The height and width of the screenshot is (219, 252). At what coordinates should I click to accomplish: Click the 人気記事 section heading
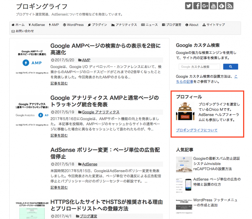tap(185, 150)
